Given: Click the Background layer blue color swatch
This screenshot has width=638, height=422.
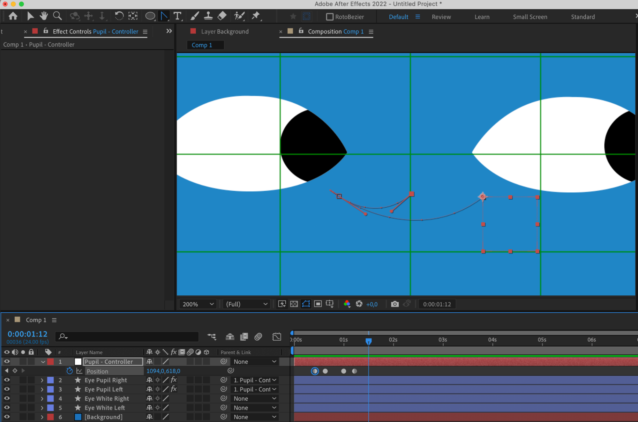Looking at the screenshot, I should pos(78,417).
